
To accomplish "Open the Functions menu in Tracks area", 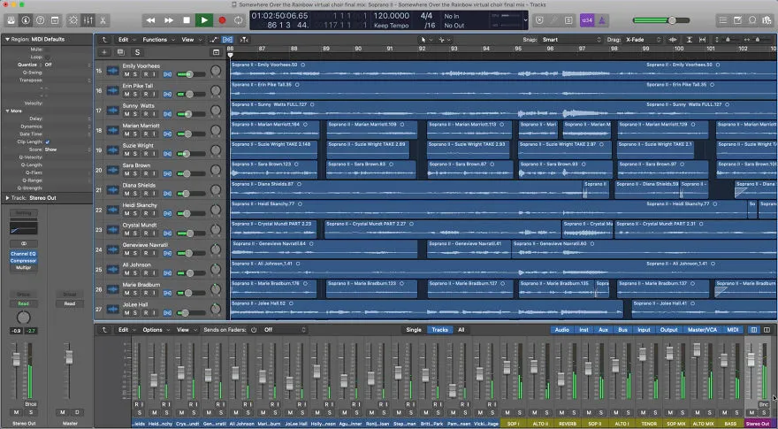I will (158, 39).
